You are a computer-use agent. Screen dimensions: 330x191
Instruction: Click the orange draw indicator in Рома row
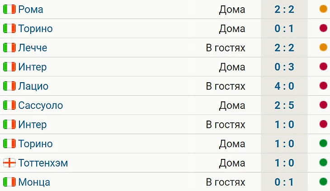323,9
